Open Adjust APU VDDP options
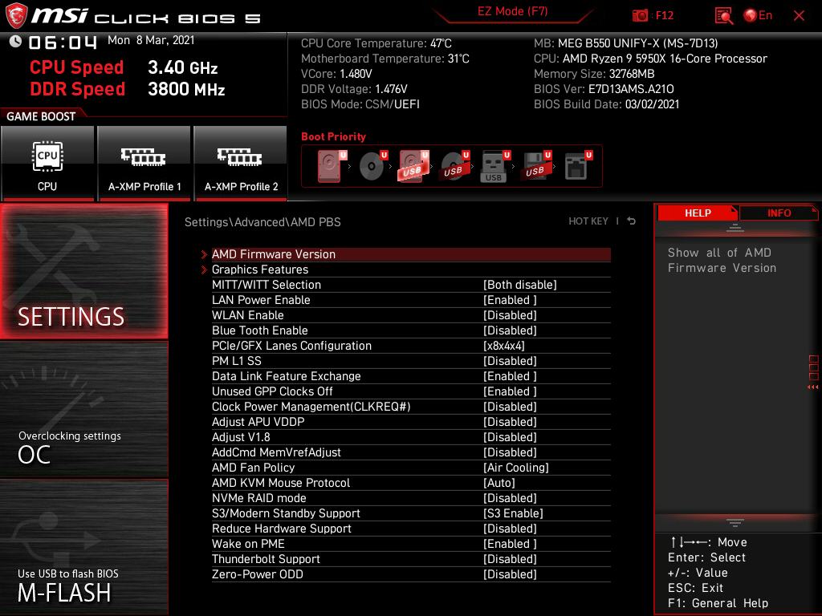This screenshot has height=616, width=822. (x=411, y=421)
